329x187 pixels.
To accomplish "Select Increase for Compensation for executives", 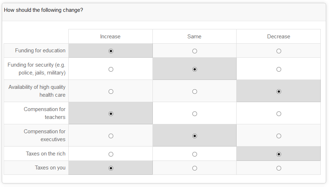I will point(111,136).
